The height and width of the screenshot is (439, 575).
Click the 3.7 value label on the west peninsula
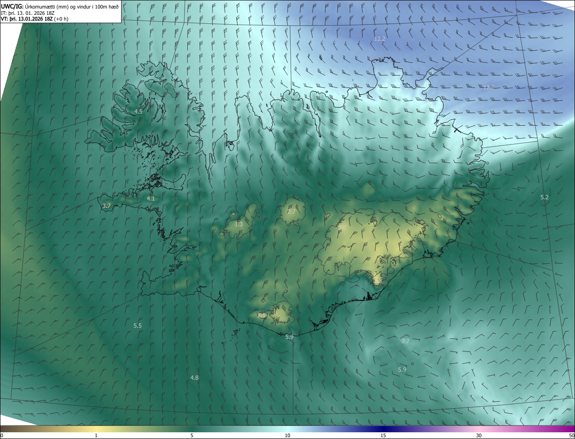(106, 206)
